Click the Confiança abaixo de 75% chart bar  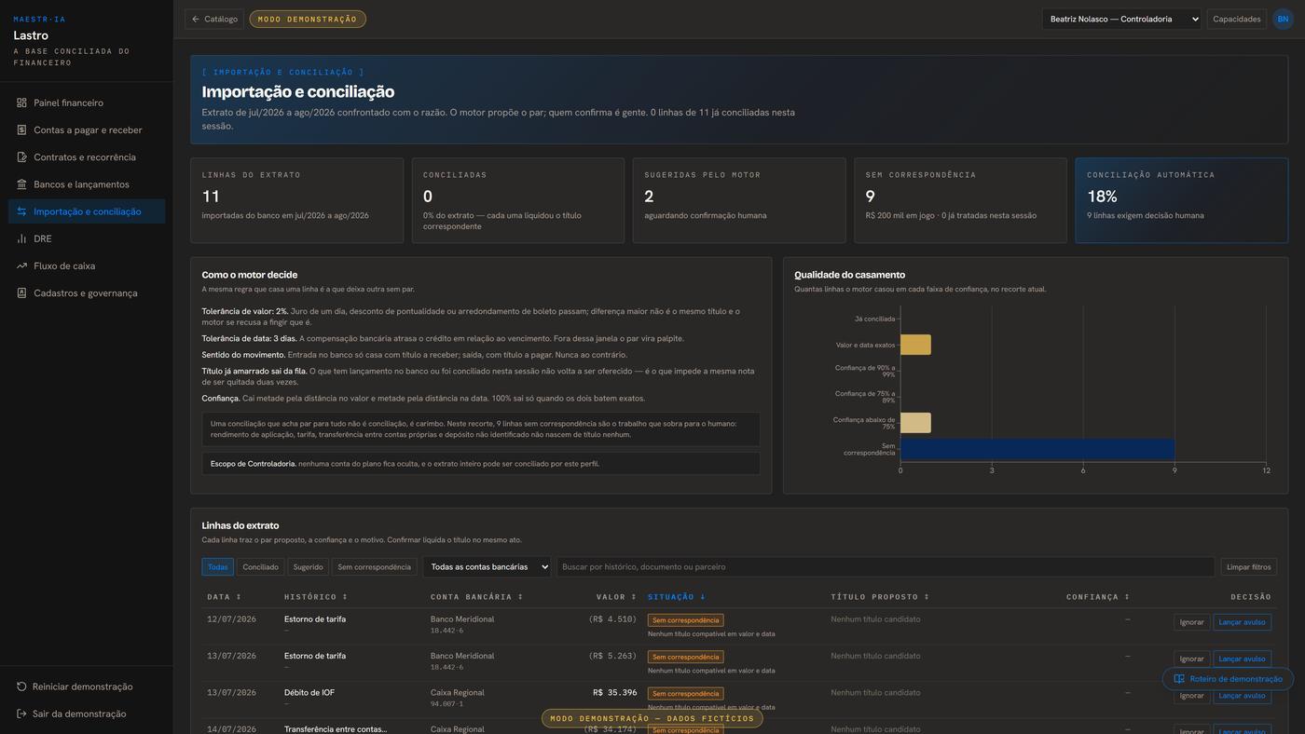pos(915,423)
